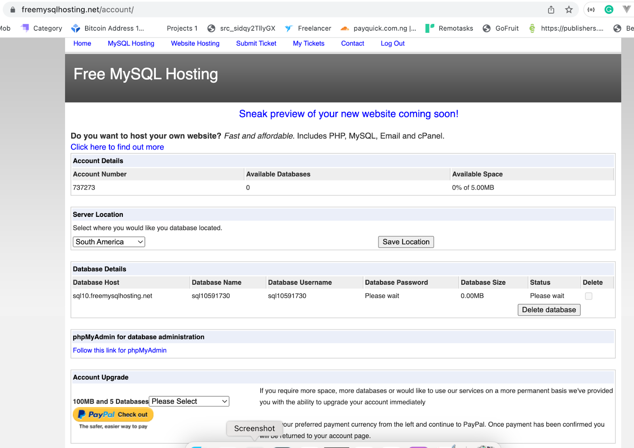
Task: Open payquick.com.ng bookmark
Action: pos(378,28)
